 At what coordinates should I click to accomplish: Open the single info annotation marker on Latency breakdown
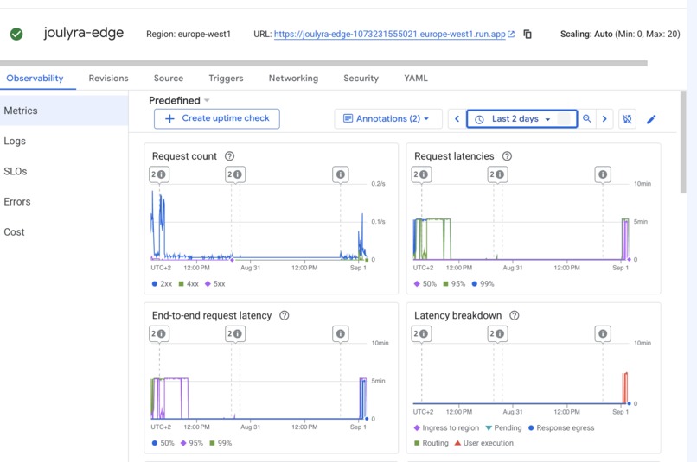pyautogui.click(x=603, y=333)
